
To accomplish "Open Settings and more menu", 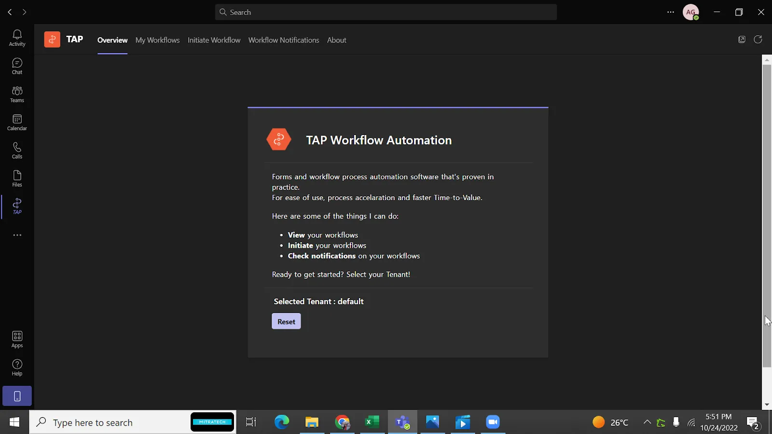I will (671, 12).
